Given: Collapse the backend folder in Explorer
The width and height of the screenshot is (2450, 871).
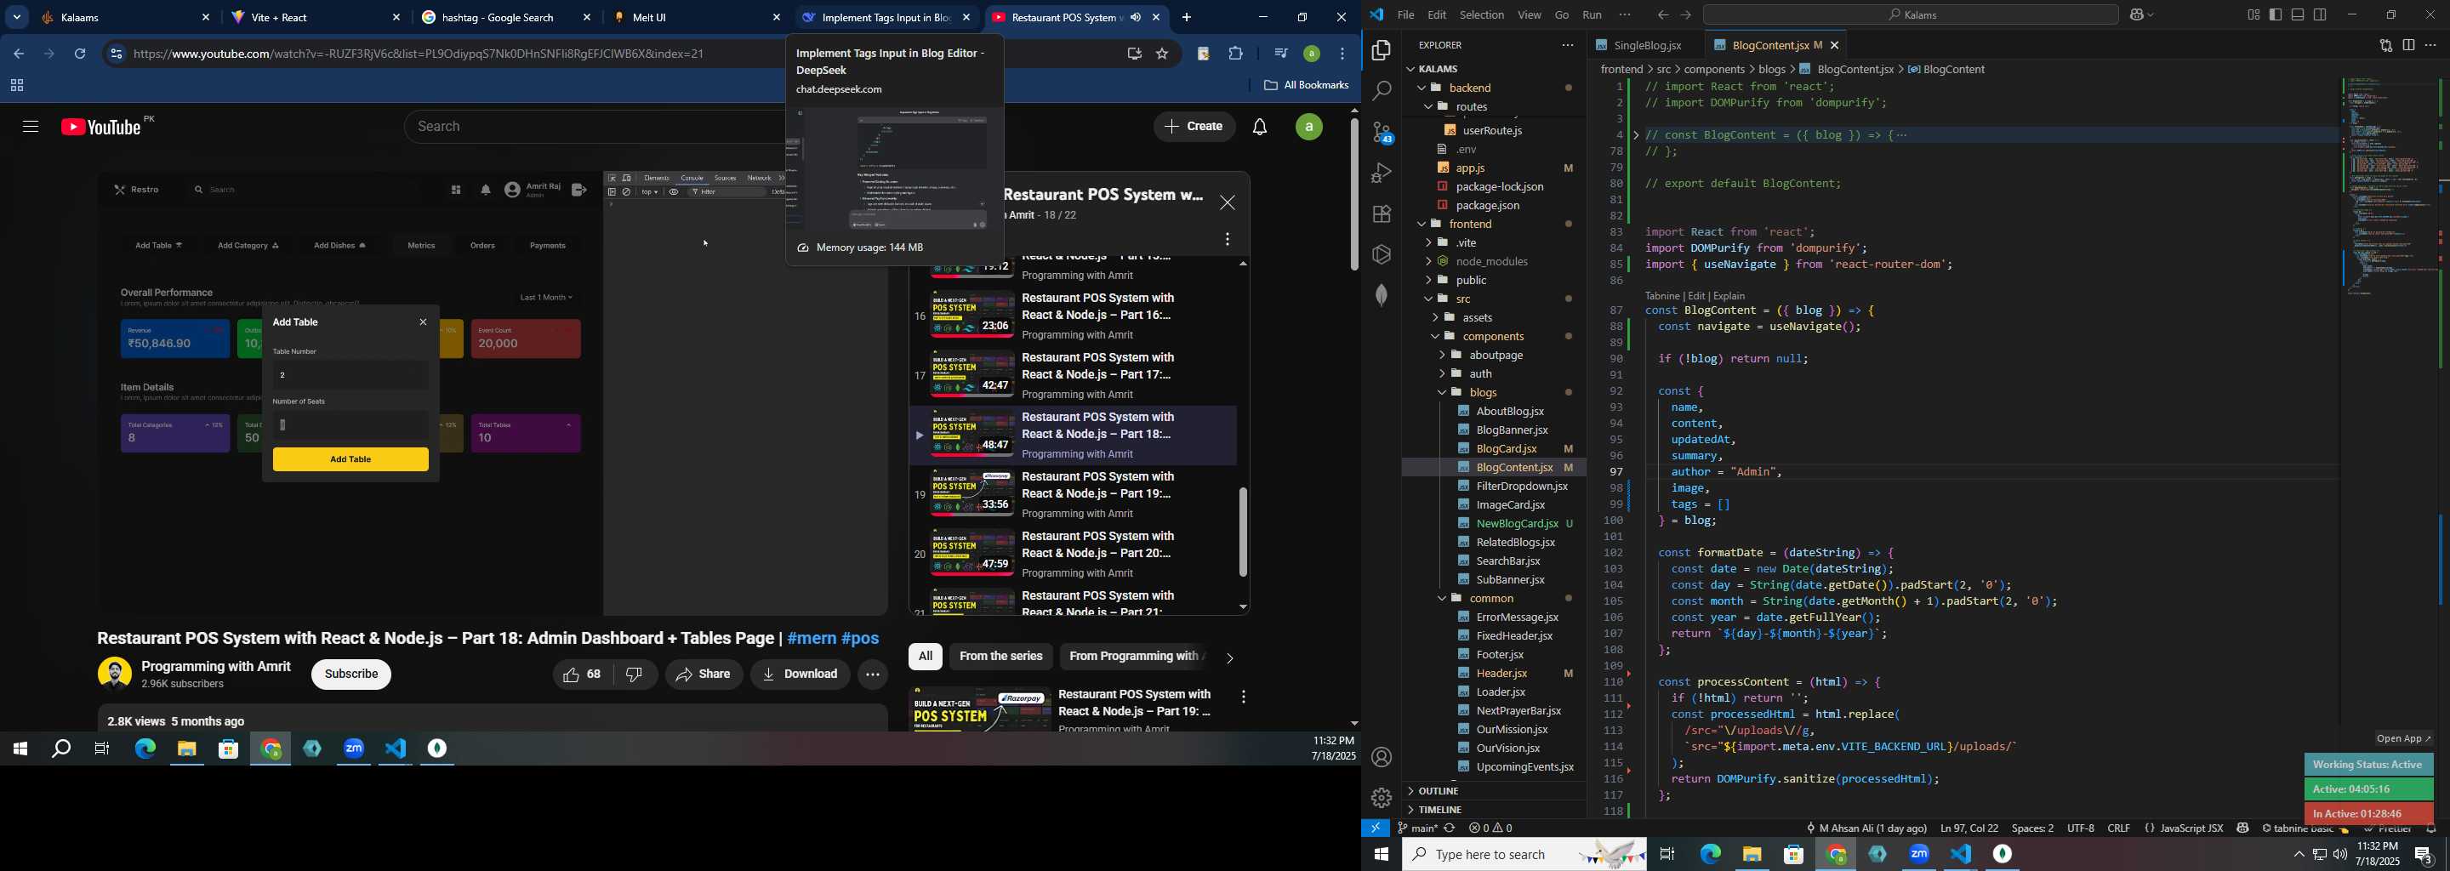Looking at the screenshot, I should click(1422, 88).
